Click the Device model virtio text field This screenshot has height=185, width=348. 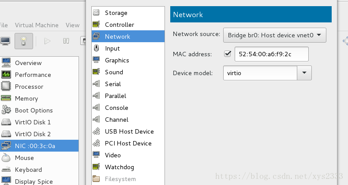click(260, 73)
